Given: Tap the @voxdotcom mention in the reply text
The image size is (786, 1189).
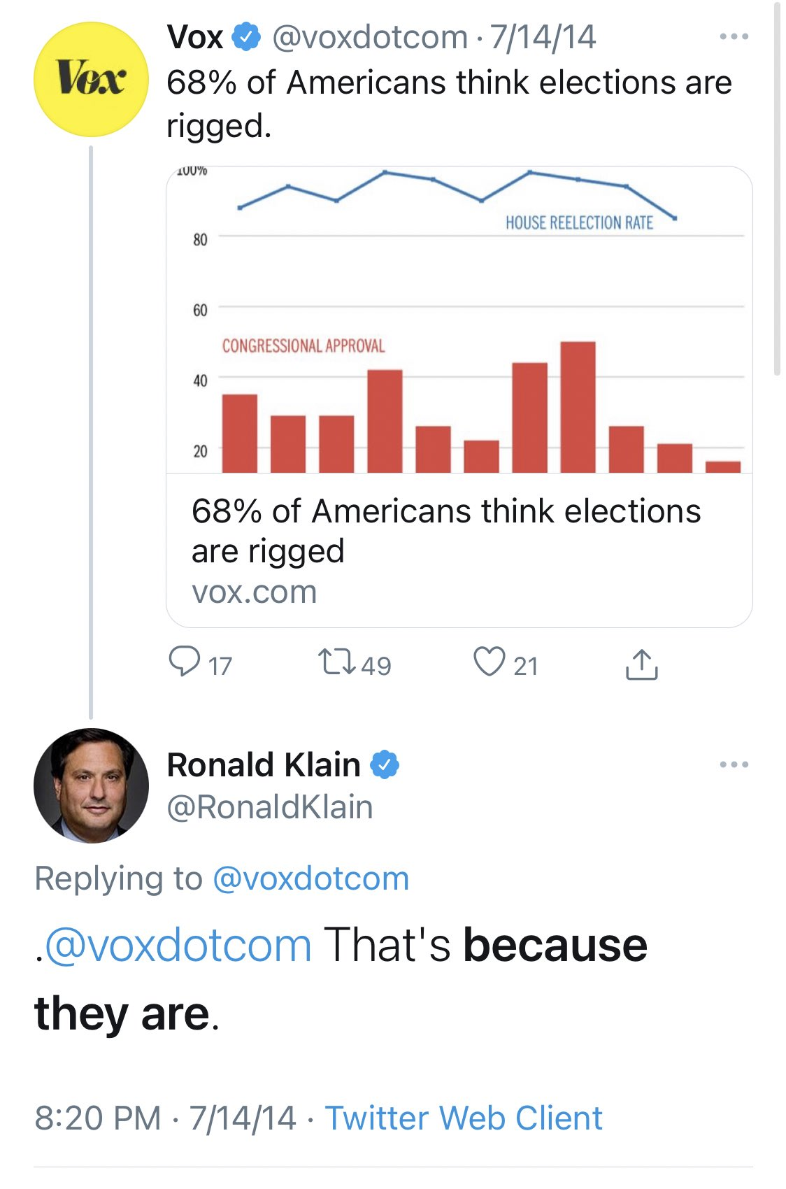Looking at the screenshot, I should click(178, 946).
